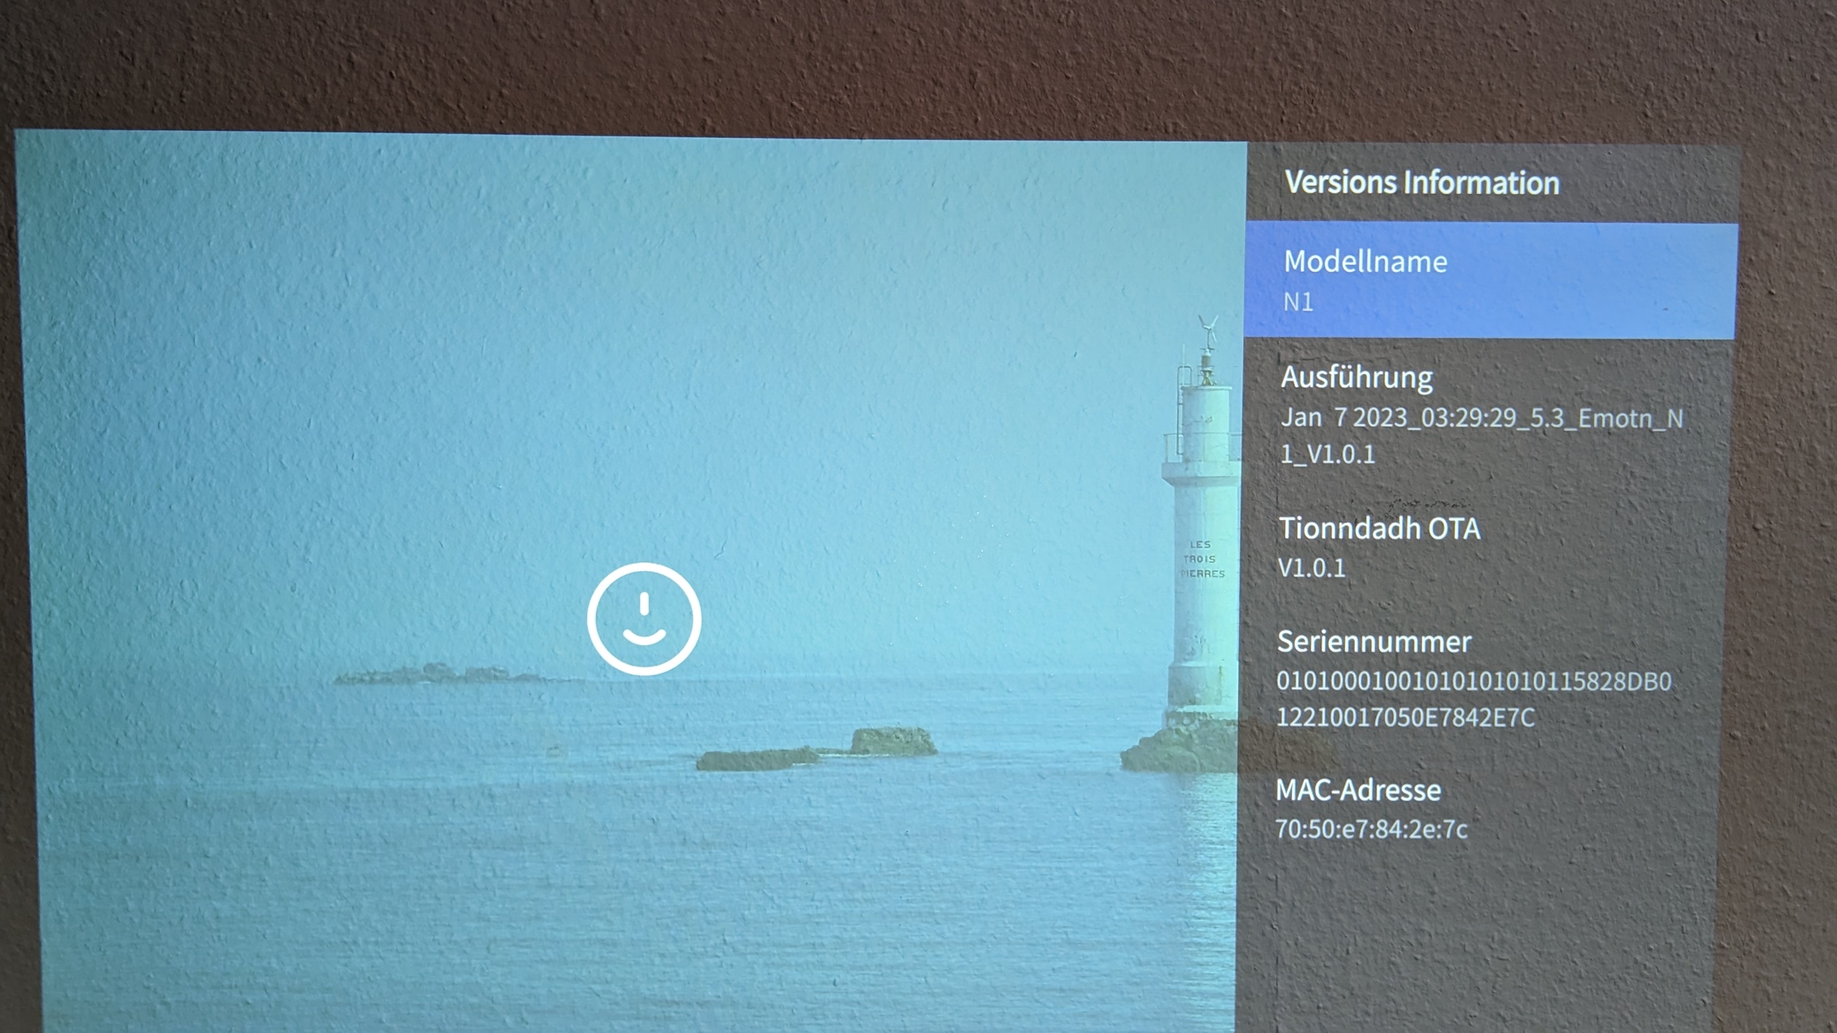
Task: Click the Jan 7 2023 build string
Action: click(1481, 417)
